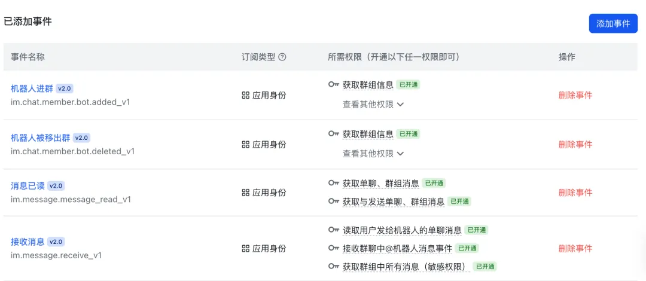Image resolution: width=646 pixels, height=281 pixels.
Task: Open the 机器人进群 event name link
Action: point(32,88)
